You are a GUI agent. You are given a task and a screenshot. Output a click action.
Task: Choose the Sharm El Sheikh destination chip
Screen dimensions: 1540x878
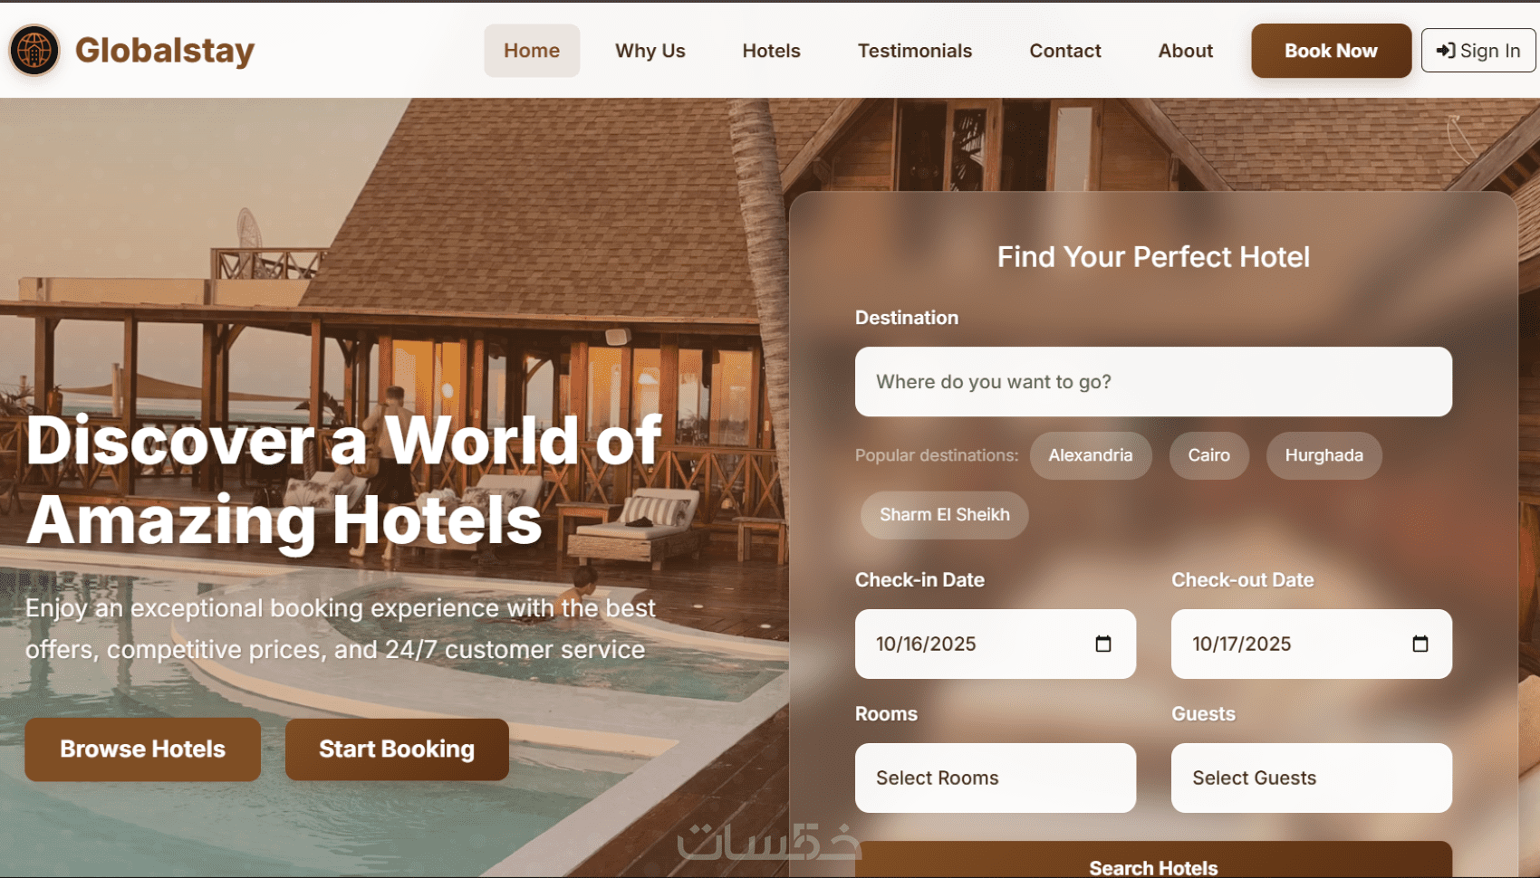coord(945,515)
